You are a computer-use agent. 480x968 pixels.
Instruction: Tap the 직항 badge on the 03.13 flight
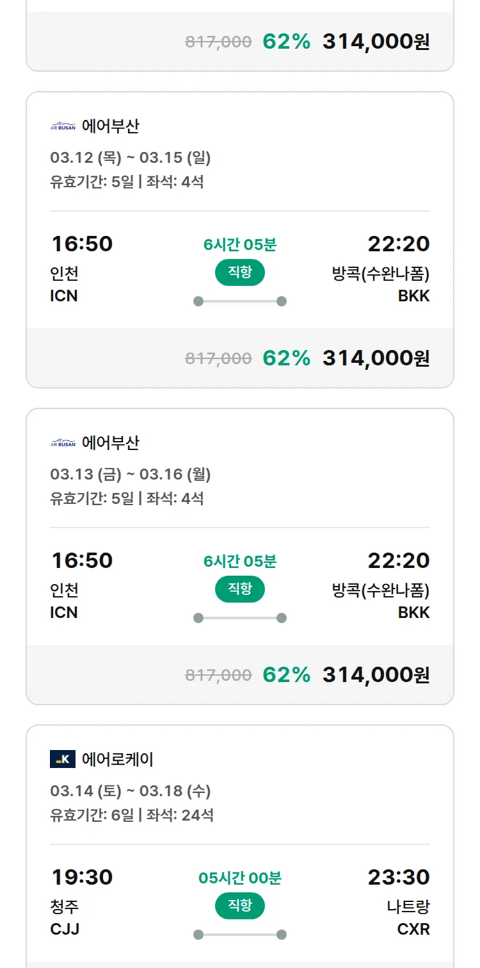click(x=240, y=589)
